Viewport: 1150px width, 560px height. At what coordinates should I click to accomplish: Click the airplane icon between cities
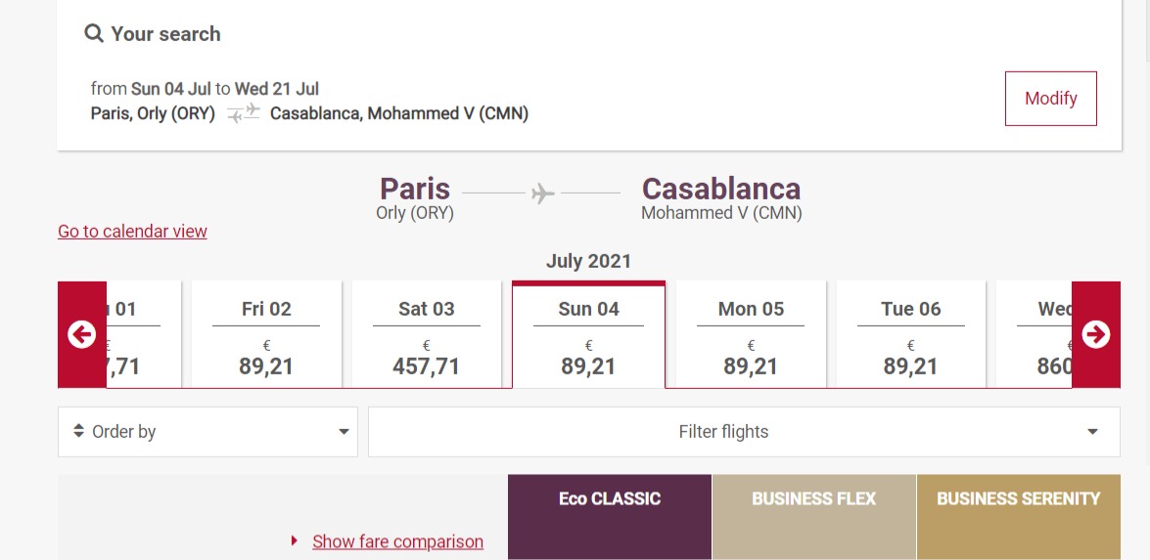542,194
